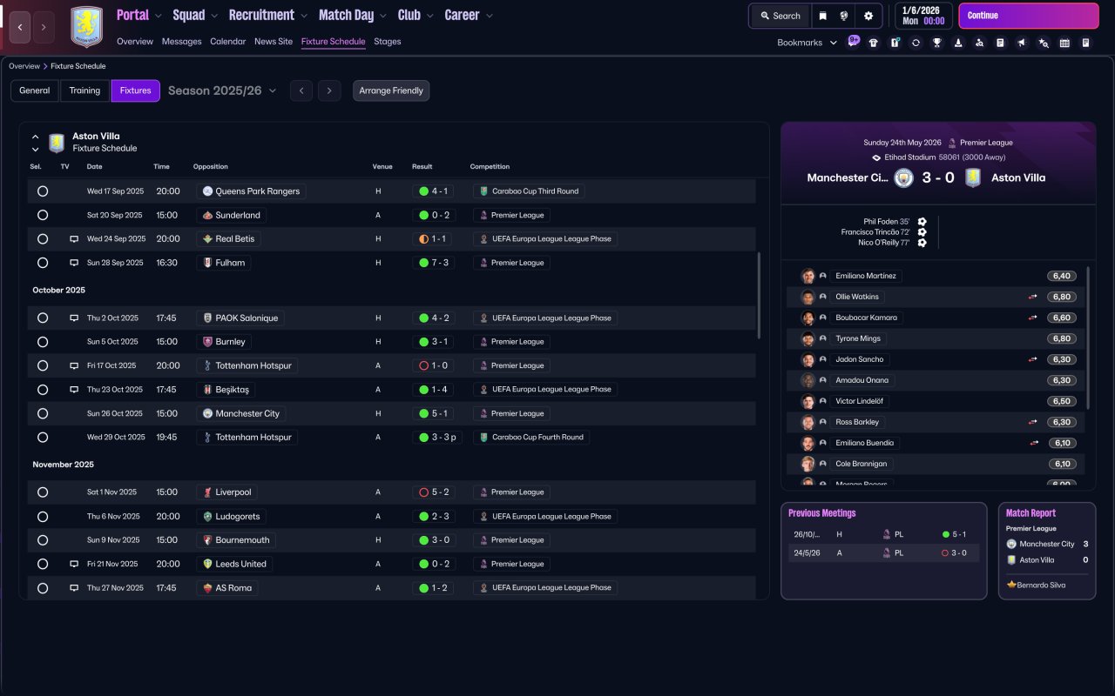
Task: Click the Manchester City badge in the match header
Action: pos(903,177)
